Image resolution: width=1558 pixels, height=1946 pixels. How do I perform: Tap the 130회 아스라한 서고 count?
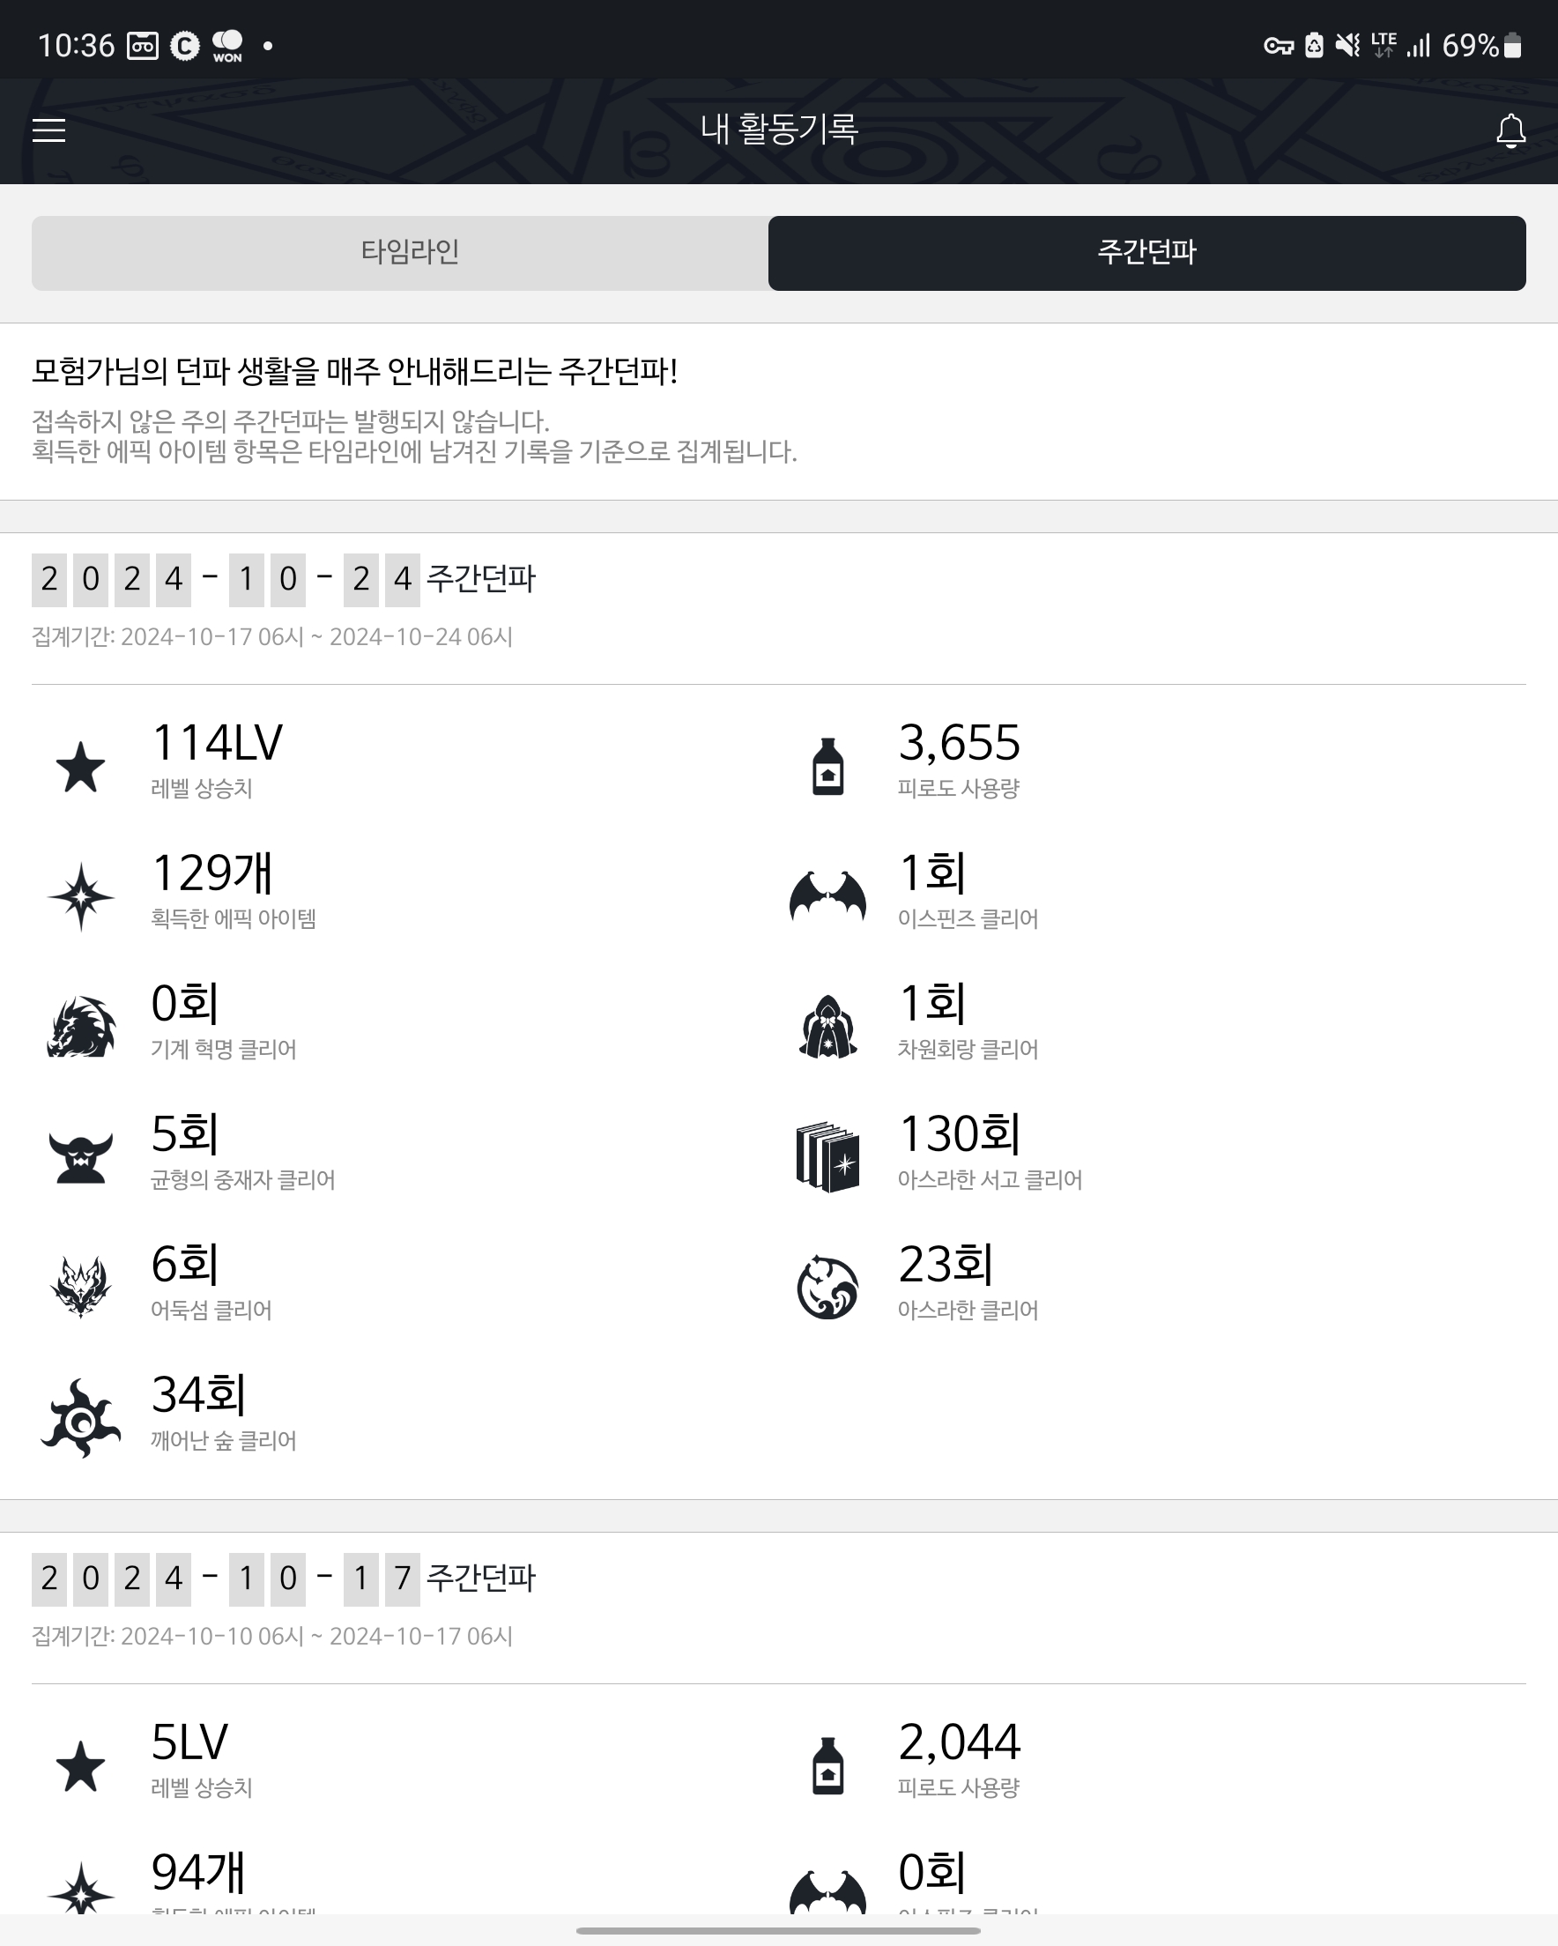[960, 1134]
